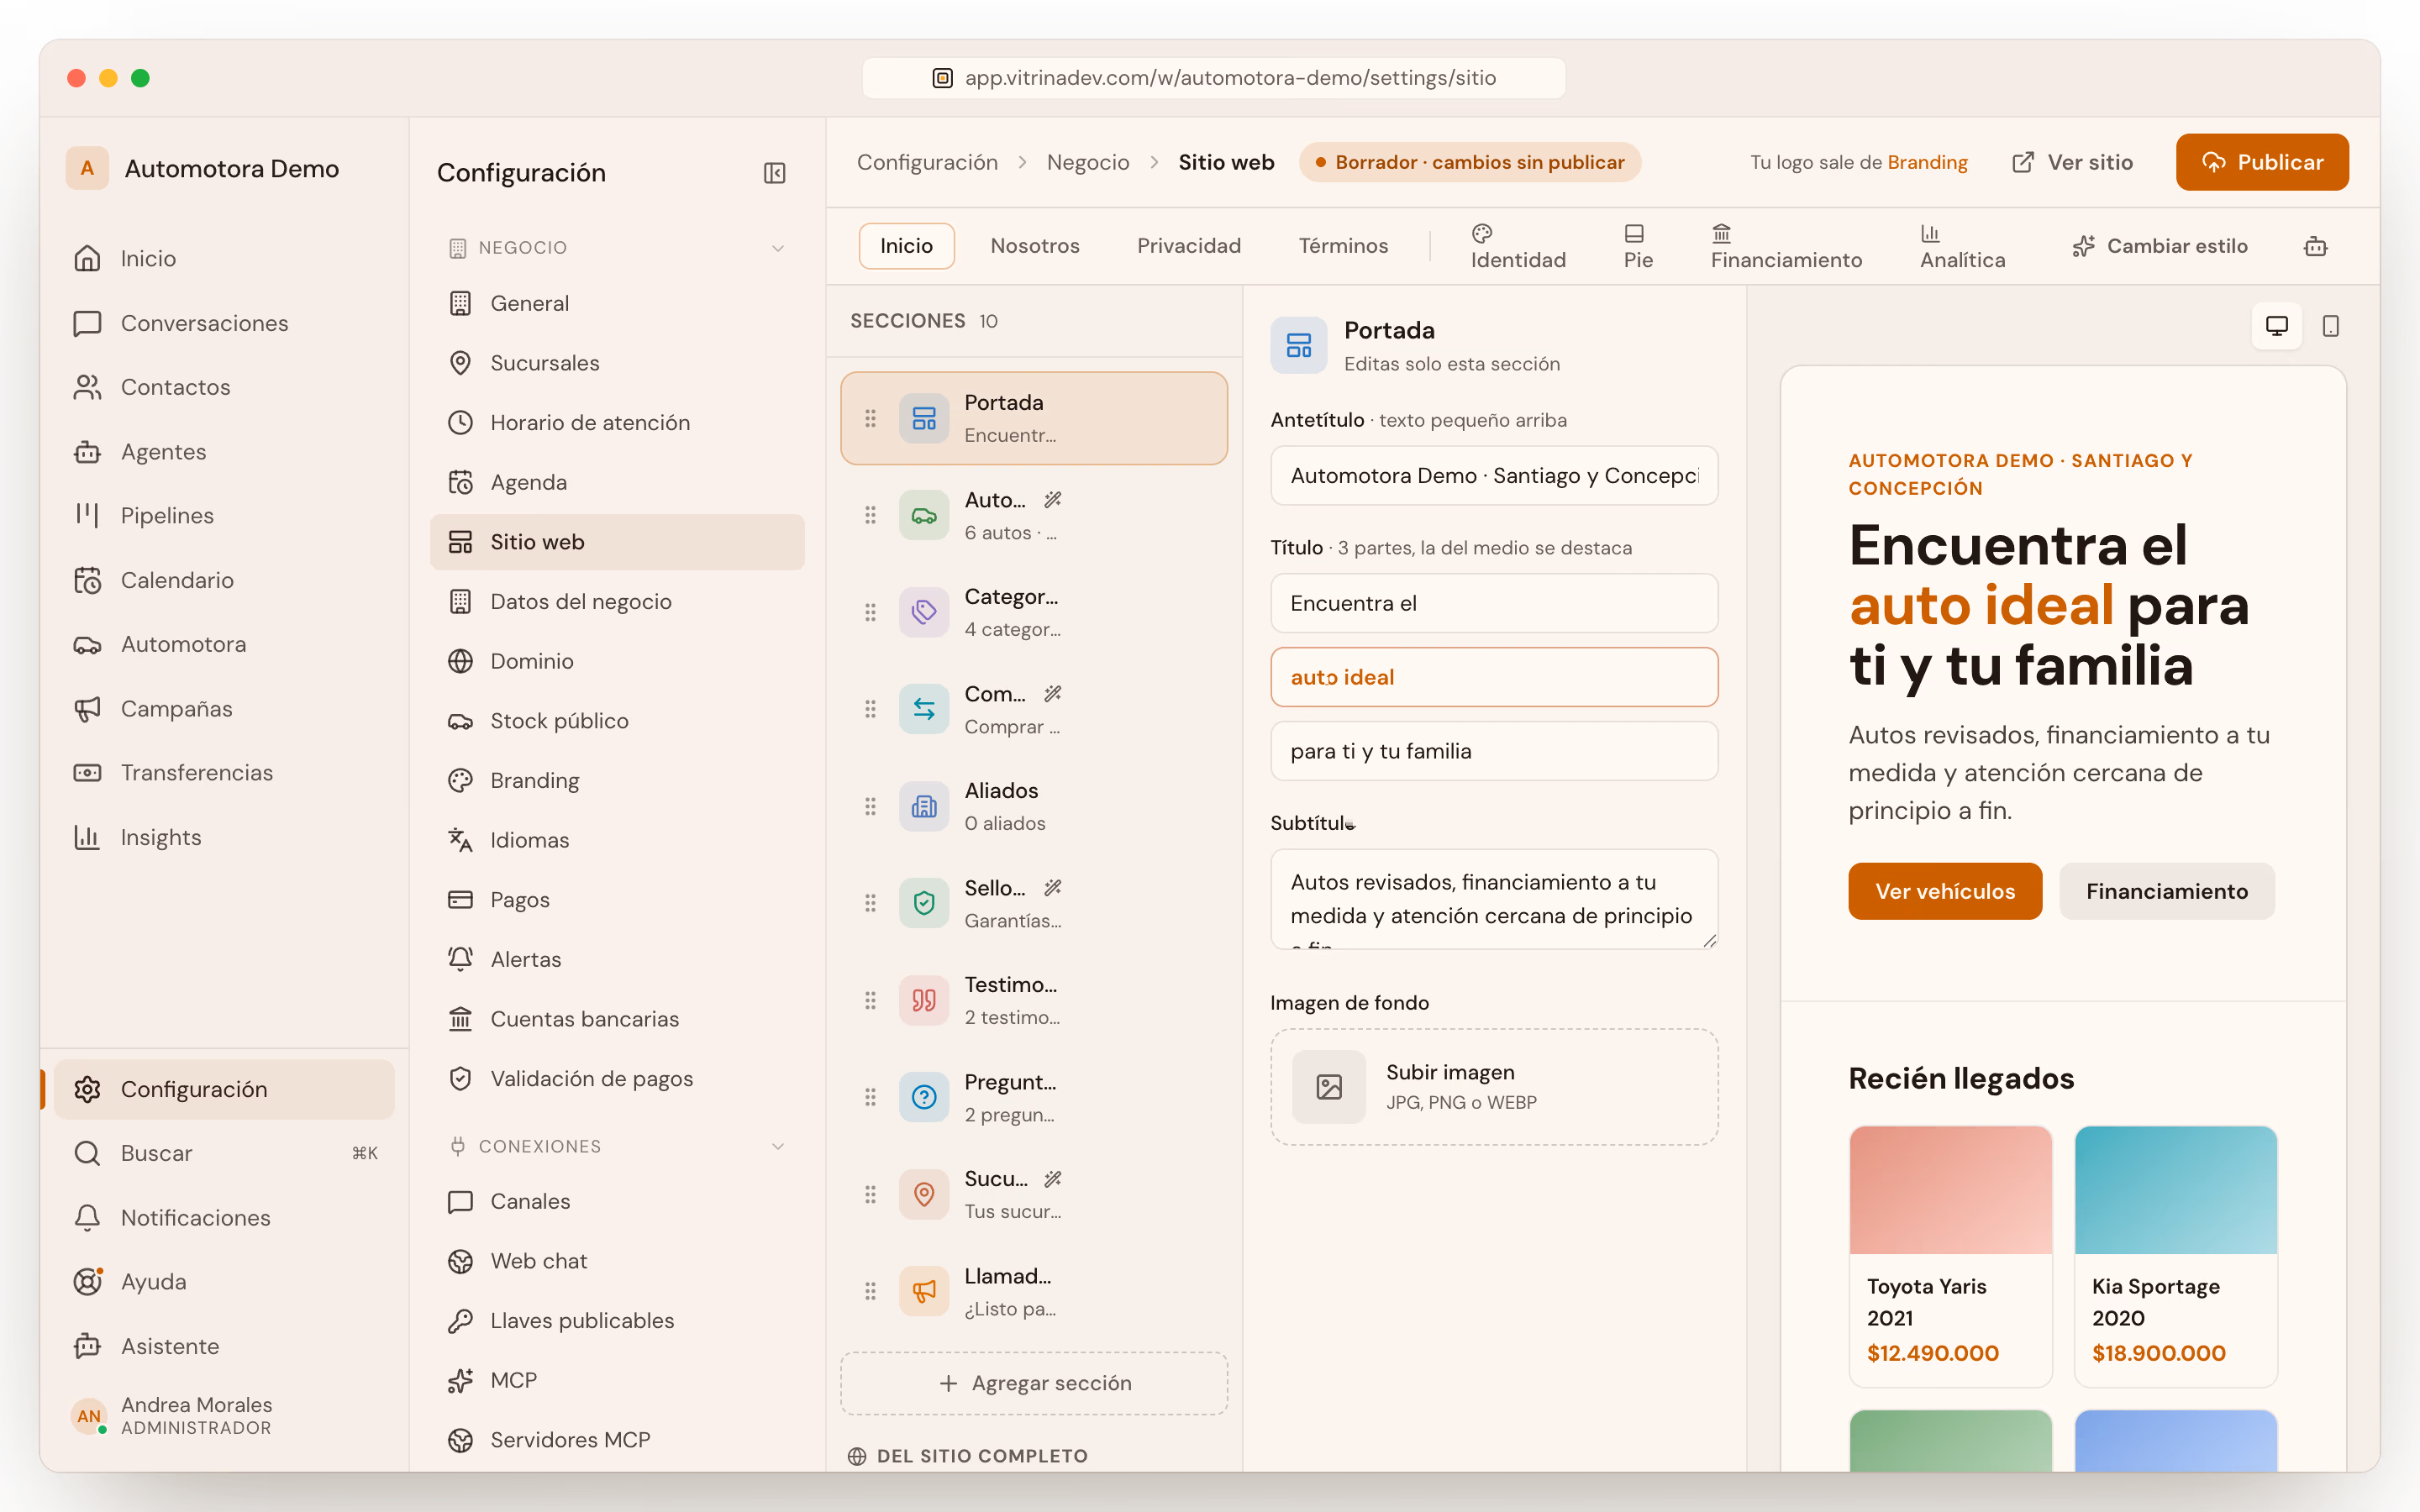
Task: Open Buscar search in the sidebar
Action: click(x=224, y=1153)
